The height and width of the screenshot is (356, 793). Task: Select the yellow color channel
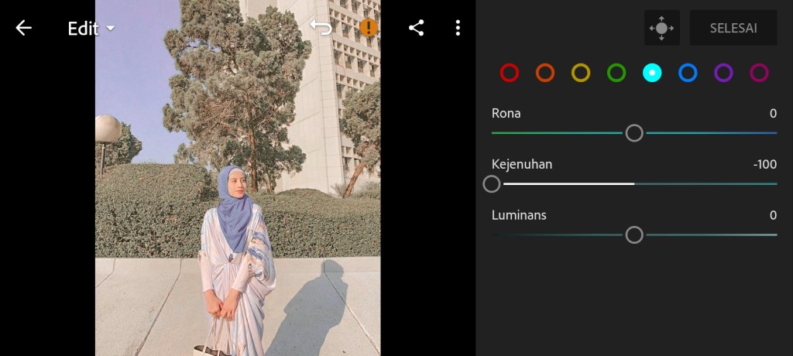581,73
